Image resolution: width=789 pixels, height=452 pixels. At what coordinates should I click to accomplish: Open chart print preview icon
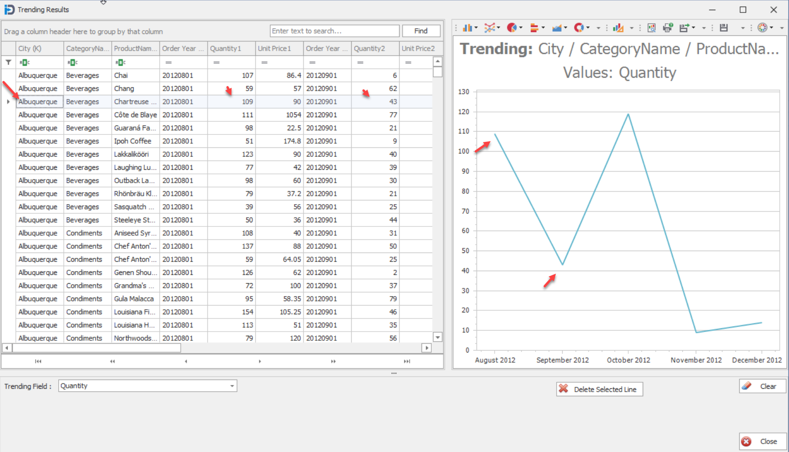652,28
